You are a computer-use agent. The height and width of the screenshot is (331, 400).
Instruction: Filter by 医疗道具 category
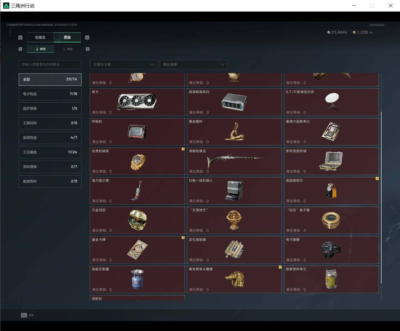pos(50,109)
